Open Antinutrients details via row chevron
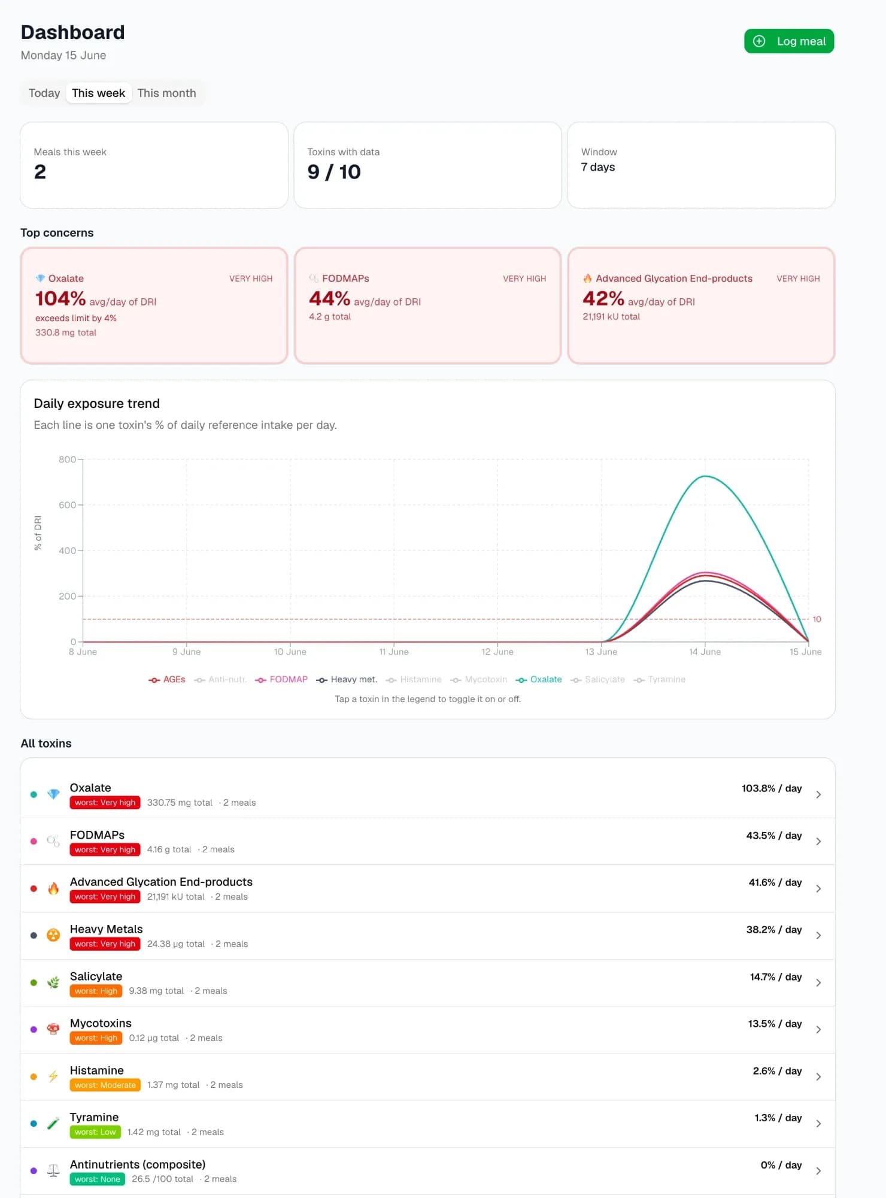Image resolution: width=886 pixels, height=1198 pixels. (818, 1170)
